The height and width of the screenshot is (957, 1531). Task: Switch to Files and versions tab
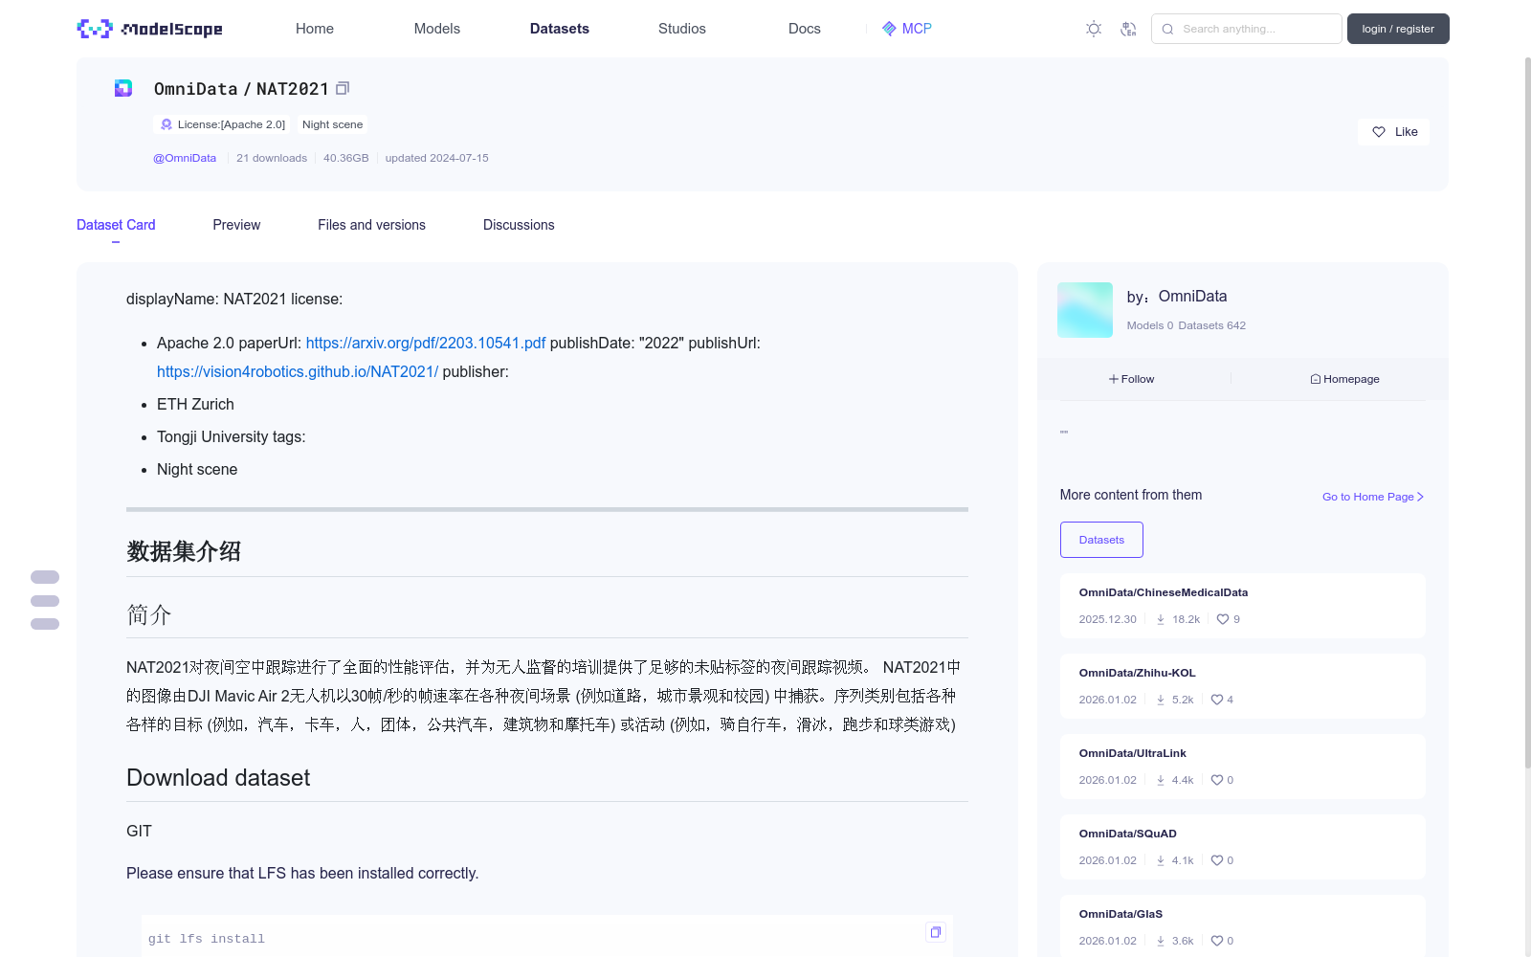click(371, 225)
